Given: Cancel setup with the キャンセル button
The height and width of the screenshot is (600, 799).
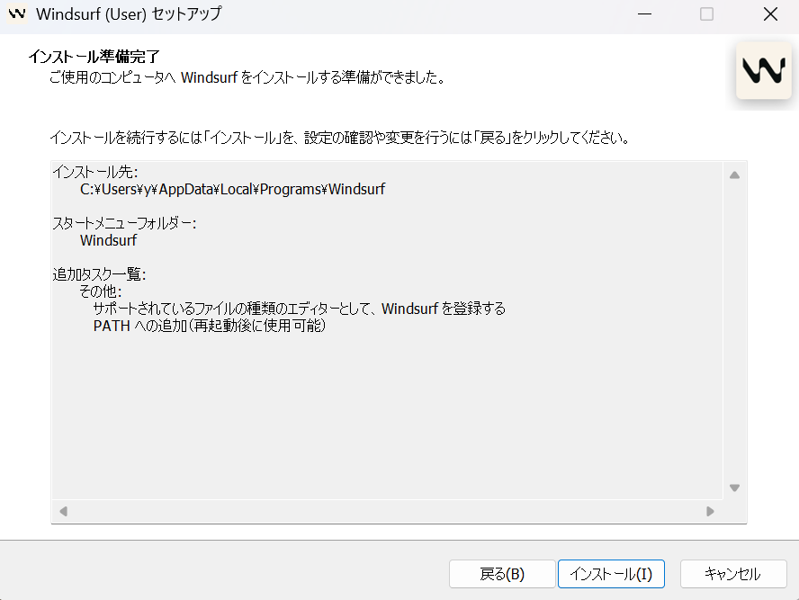Looking at the screenshot, I should [x=733, y=574].
